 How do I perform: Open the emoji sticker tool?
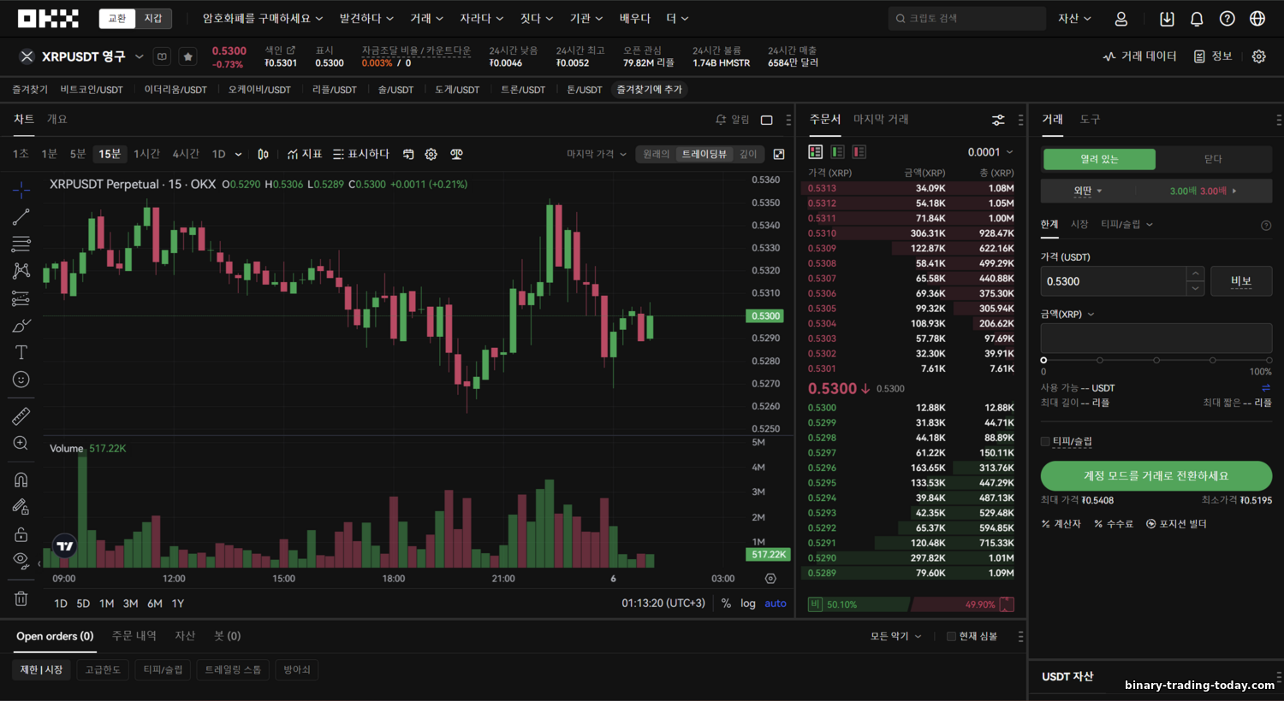point(21,380)
